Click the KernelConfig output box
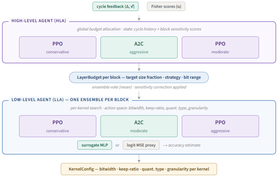Screen dimensions: 278x177 (x=139, y=169)
